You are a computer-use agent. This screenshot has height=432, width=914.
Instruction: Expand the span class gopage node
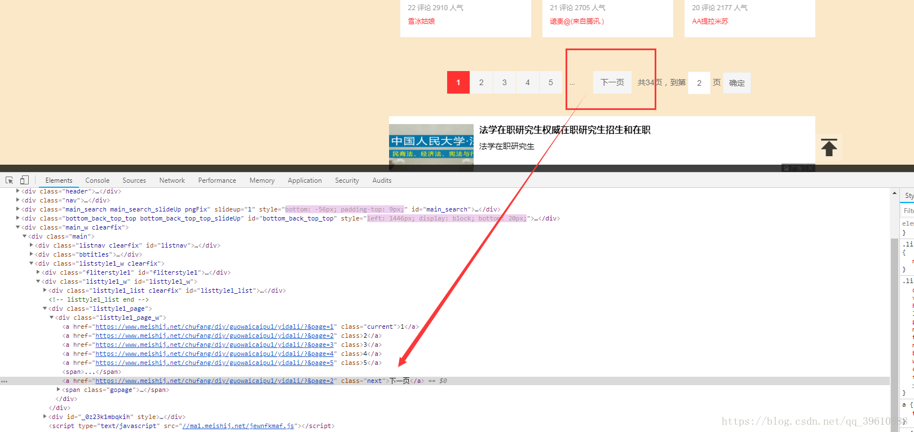point(58,390)
